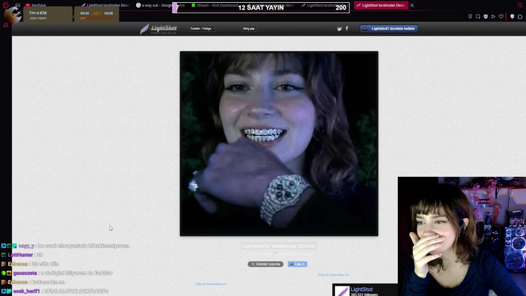The image size is (526, 296).
Task: Open the Turkish - Türkçe language dropdown
Action: tap(202, 28)
